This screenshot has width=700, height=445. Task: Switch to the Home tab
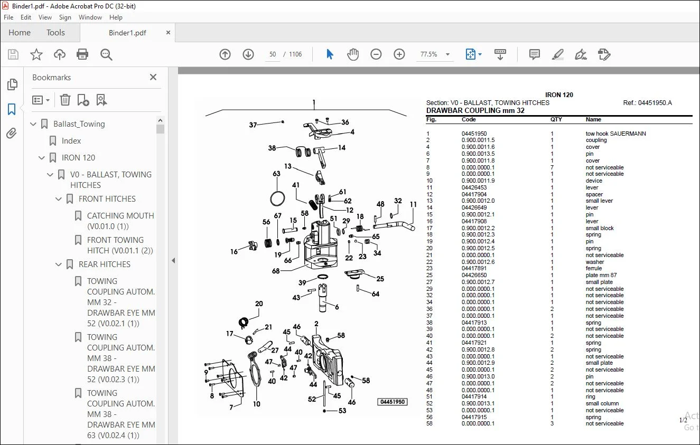[20, 32]
